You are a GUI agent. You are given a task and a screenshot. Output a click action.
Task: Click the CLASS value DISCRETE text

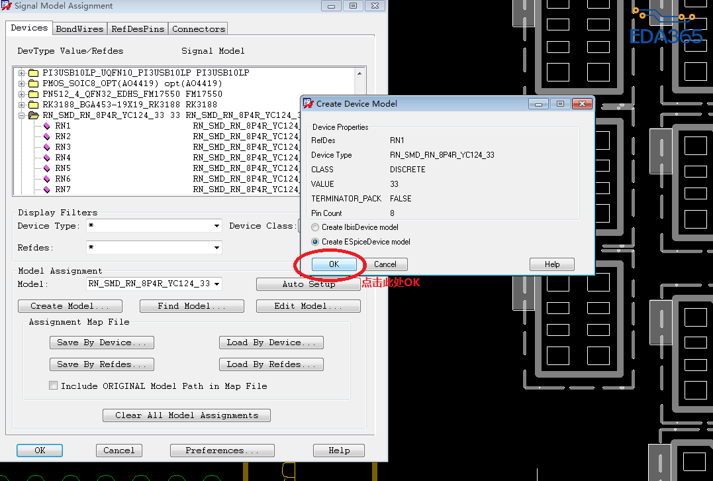[x=407, y=170]
